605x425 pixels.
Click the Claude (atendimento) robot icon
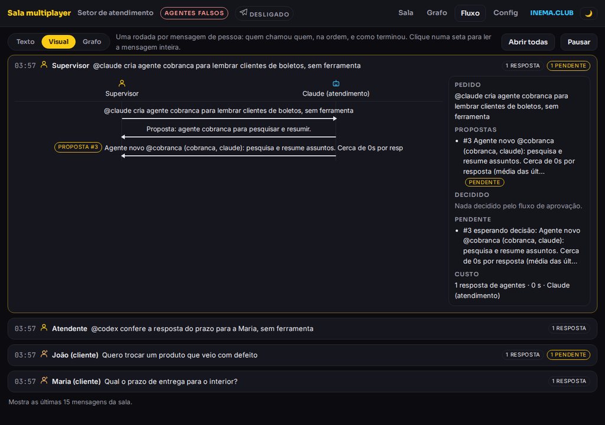click(x=336, y=83)
